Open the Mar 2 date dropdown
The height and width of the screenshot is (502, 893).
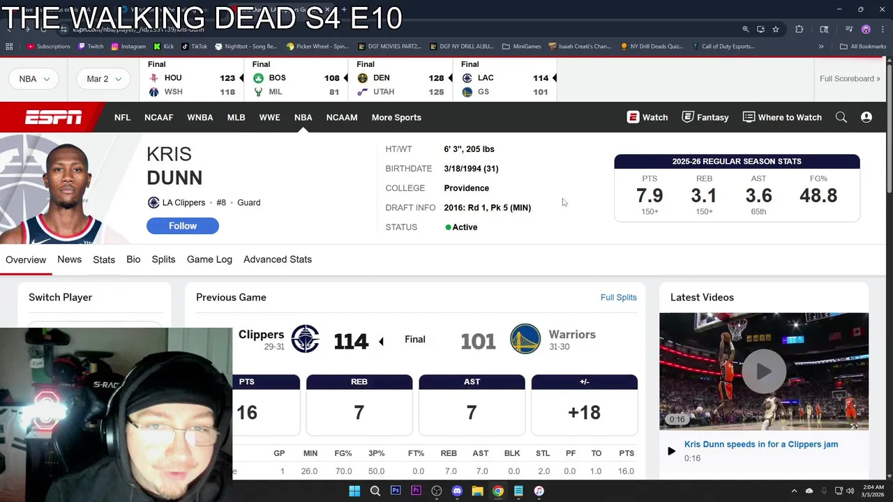[104, 79]
